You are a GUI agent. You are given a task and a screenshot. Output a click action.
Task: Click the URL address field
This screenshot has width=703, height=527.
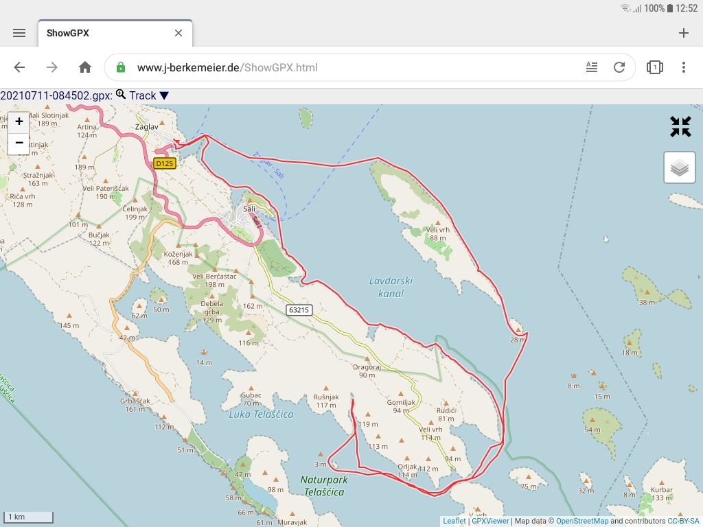[x=343, y=67]
